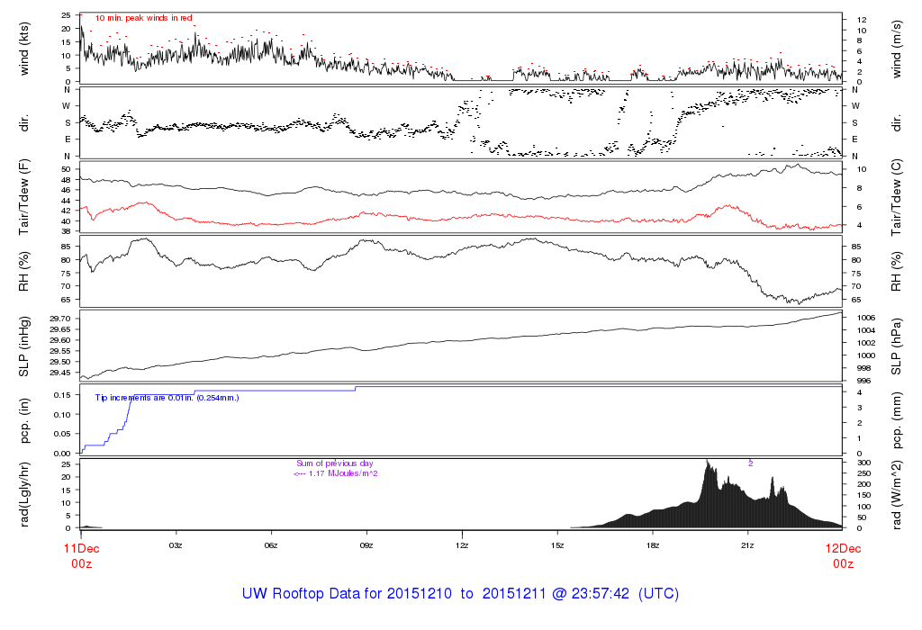
Task: Select the 06z time axis marker
Action: point(271,545)
